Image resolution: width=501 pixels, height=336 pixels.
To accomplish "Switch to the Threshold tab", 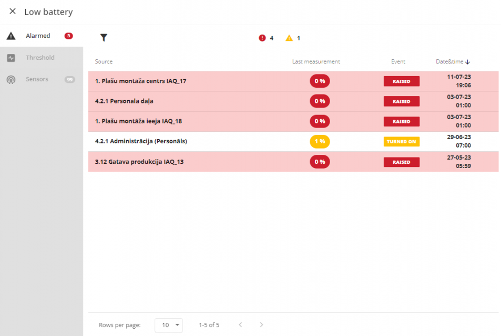I will [40, 58].
